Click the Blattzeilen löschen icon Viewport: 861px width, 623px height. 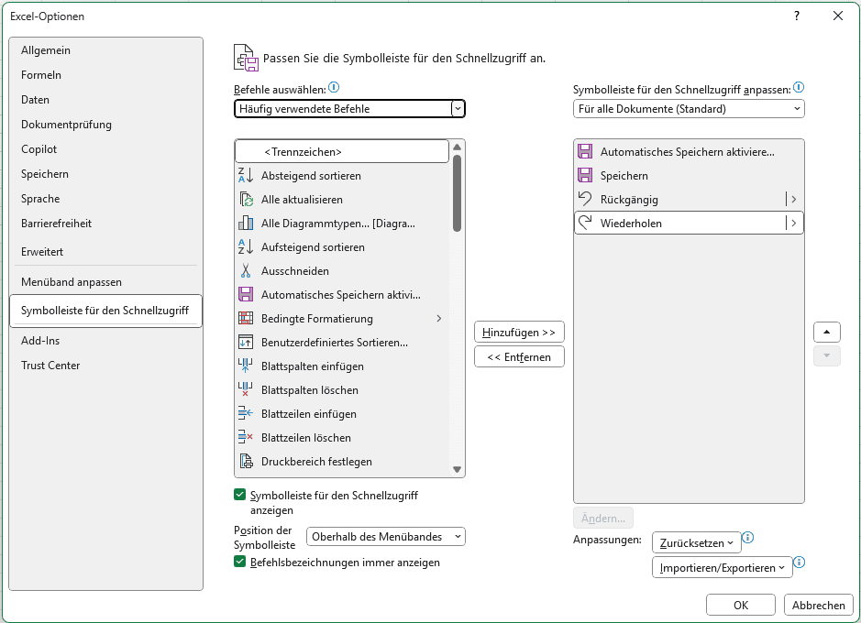tap(246, 438)
